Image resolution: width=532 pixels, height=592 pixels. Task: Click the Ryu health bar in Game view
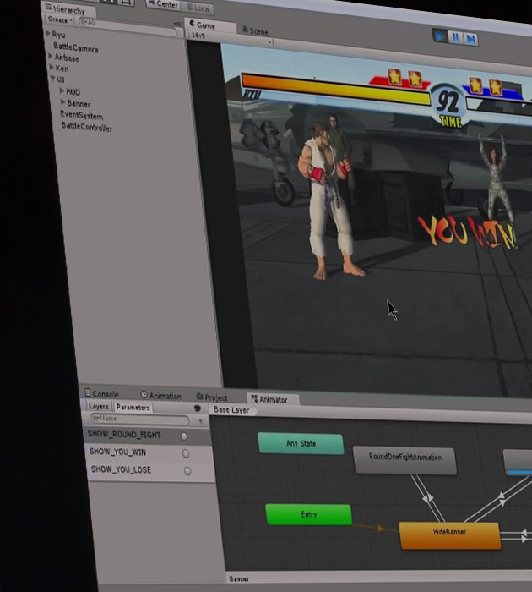click(x=335, y=90)
